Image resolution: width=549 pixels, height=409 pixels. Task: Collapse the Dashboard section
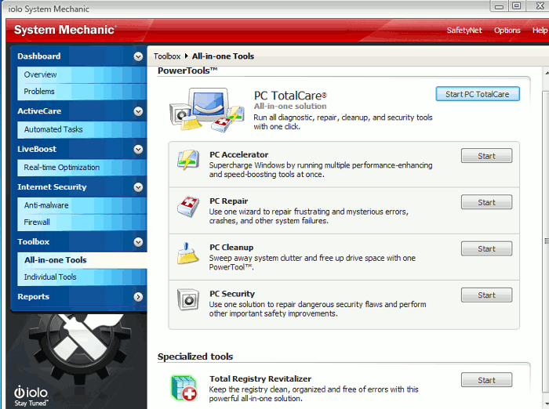tap(138, 56)
